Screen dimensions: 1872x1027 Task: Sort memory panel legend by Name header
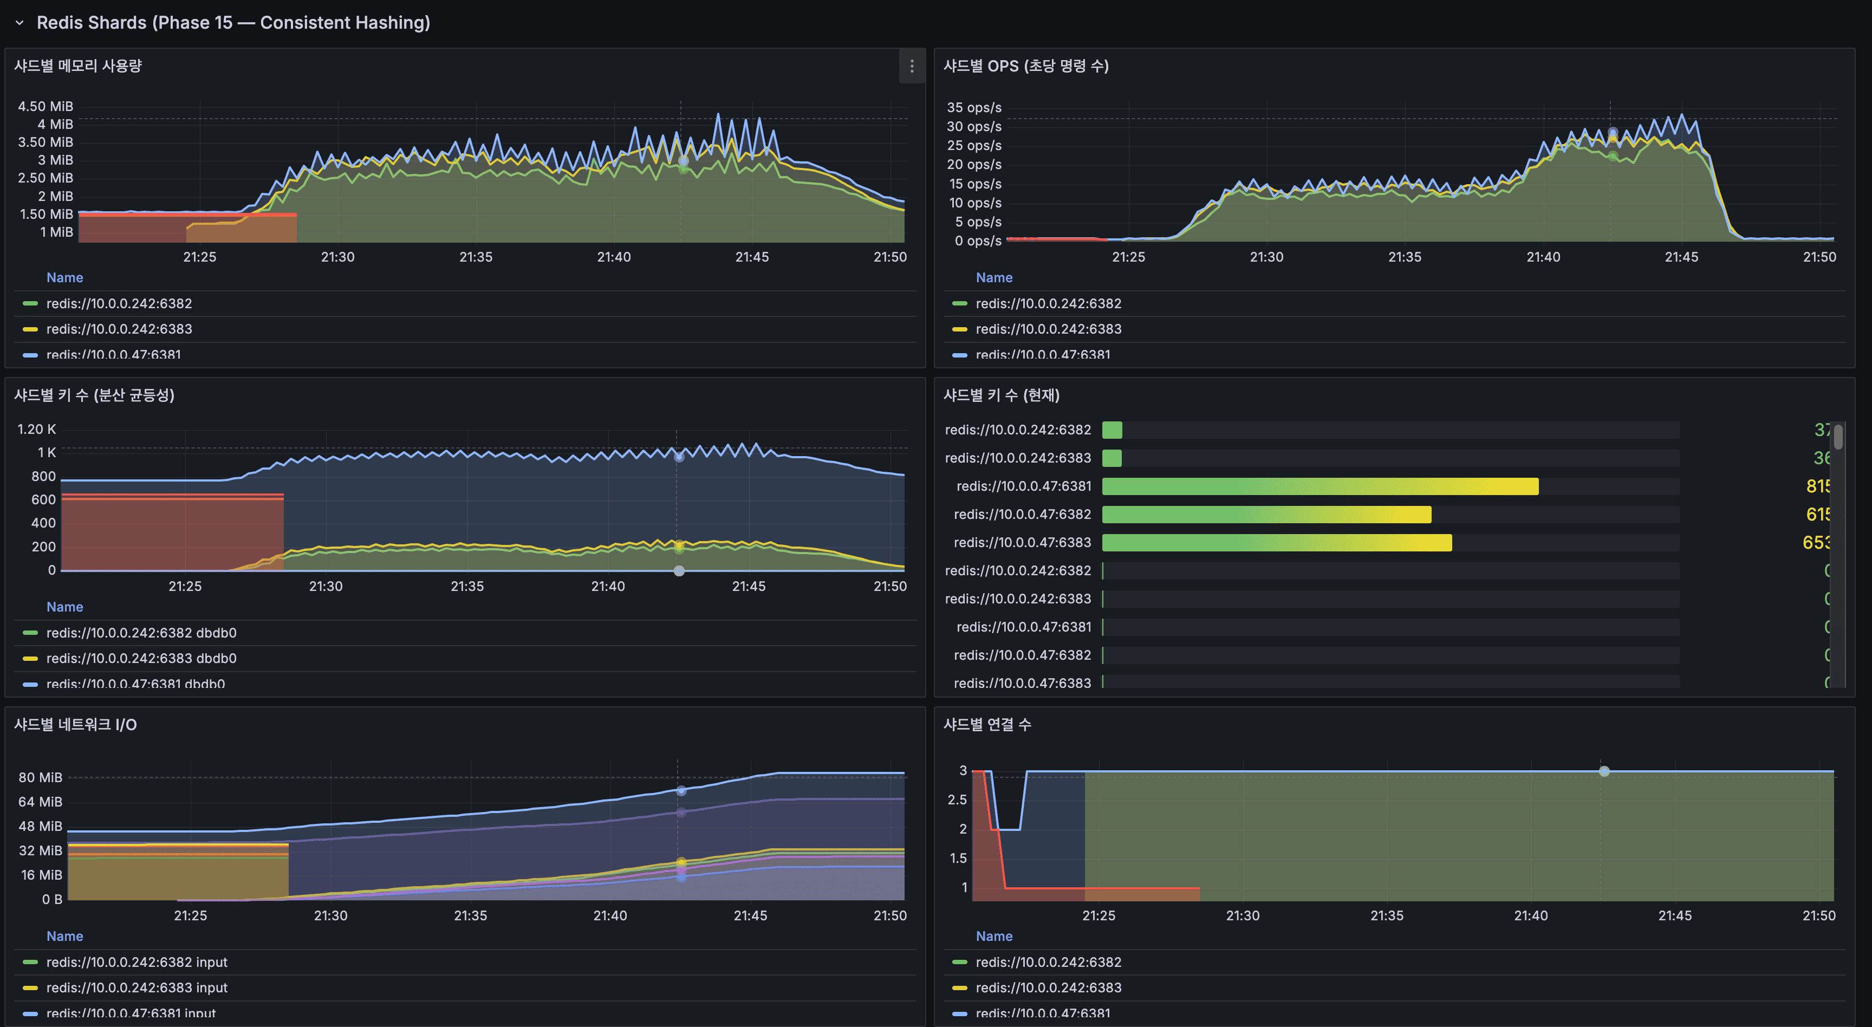tap(64, 278)
